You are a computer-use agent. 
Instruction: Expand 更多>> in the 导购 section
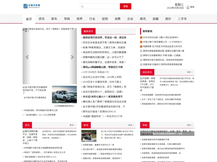[190, 125]
